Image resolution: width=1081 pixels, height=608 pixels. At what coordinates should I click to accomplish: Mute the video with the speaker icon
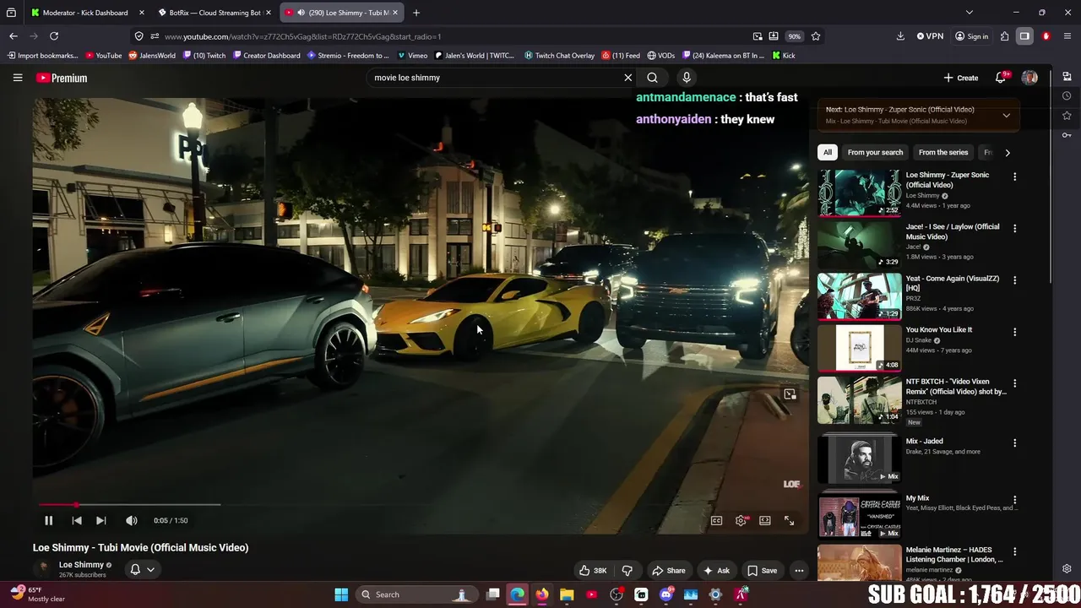[x=131, y=520]
